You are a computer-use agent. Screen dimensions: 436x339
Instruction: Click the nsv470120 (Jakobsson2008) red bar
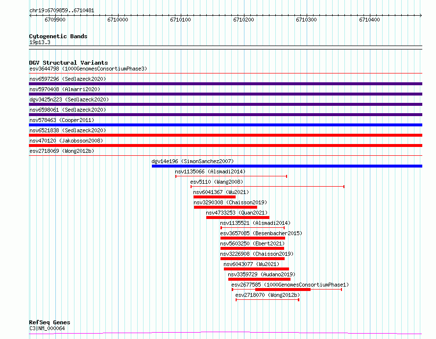click(x=225, y=145)
